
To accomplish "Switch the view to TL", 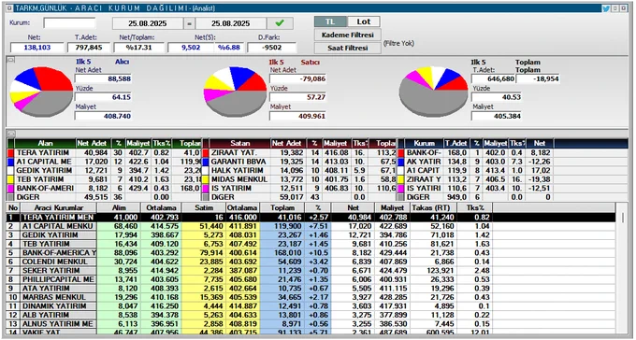I will pos(330,21).
